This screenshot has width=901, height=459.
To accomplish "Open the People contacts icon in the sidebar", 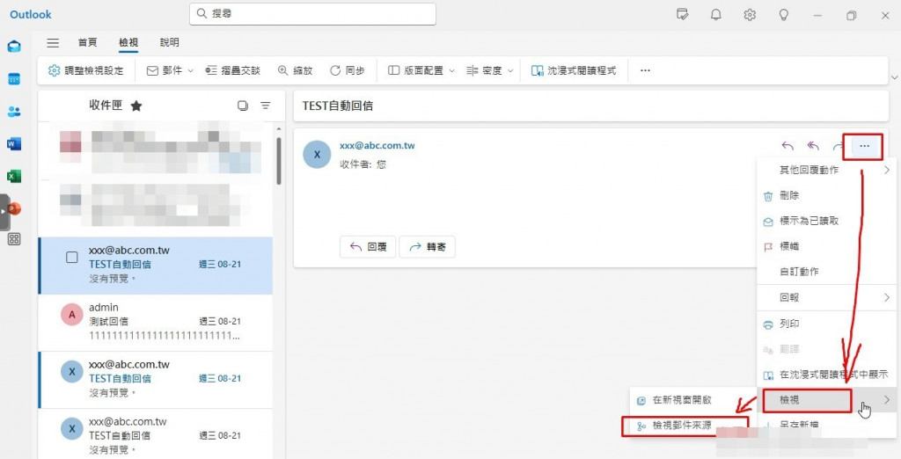I will point(14,112).
